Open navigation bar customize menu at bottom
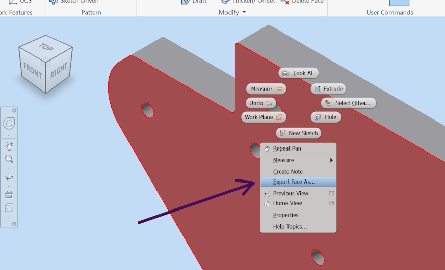 pos(14,224)
